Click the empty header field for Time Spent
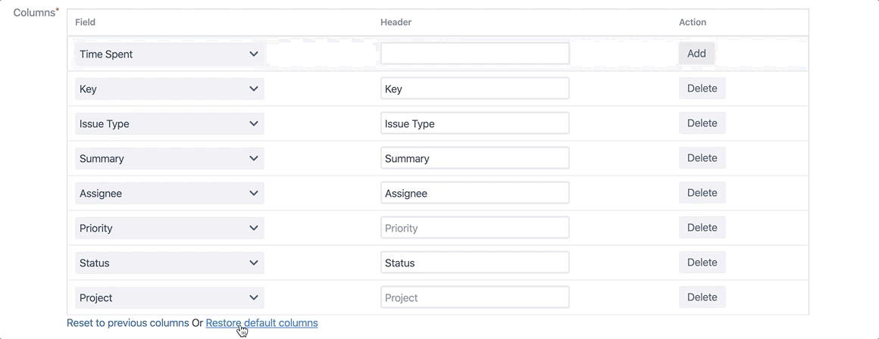Viewport: 879px width, 339px height. tap(474, 53)
